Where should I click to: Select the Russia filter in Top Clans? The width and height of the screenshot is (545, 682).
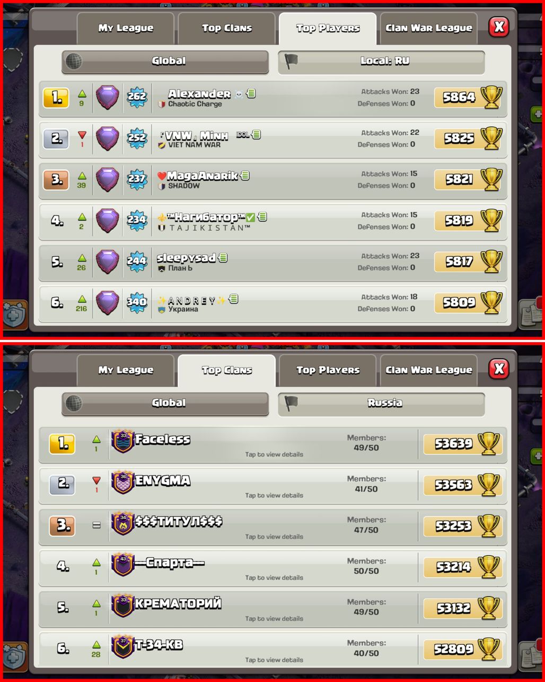click(x=381, y=404)
